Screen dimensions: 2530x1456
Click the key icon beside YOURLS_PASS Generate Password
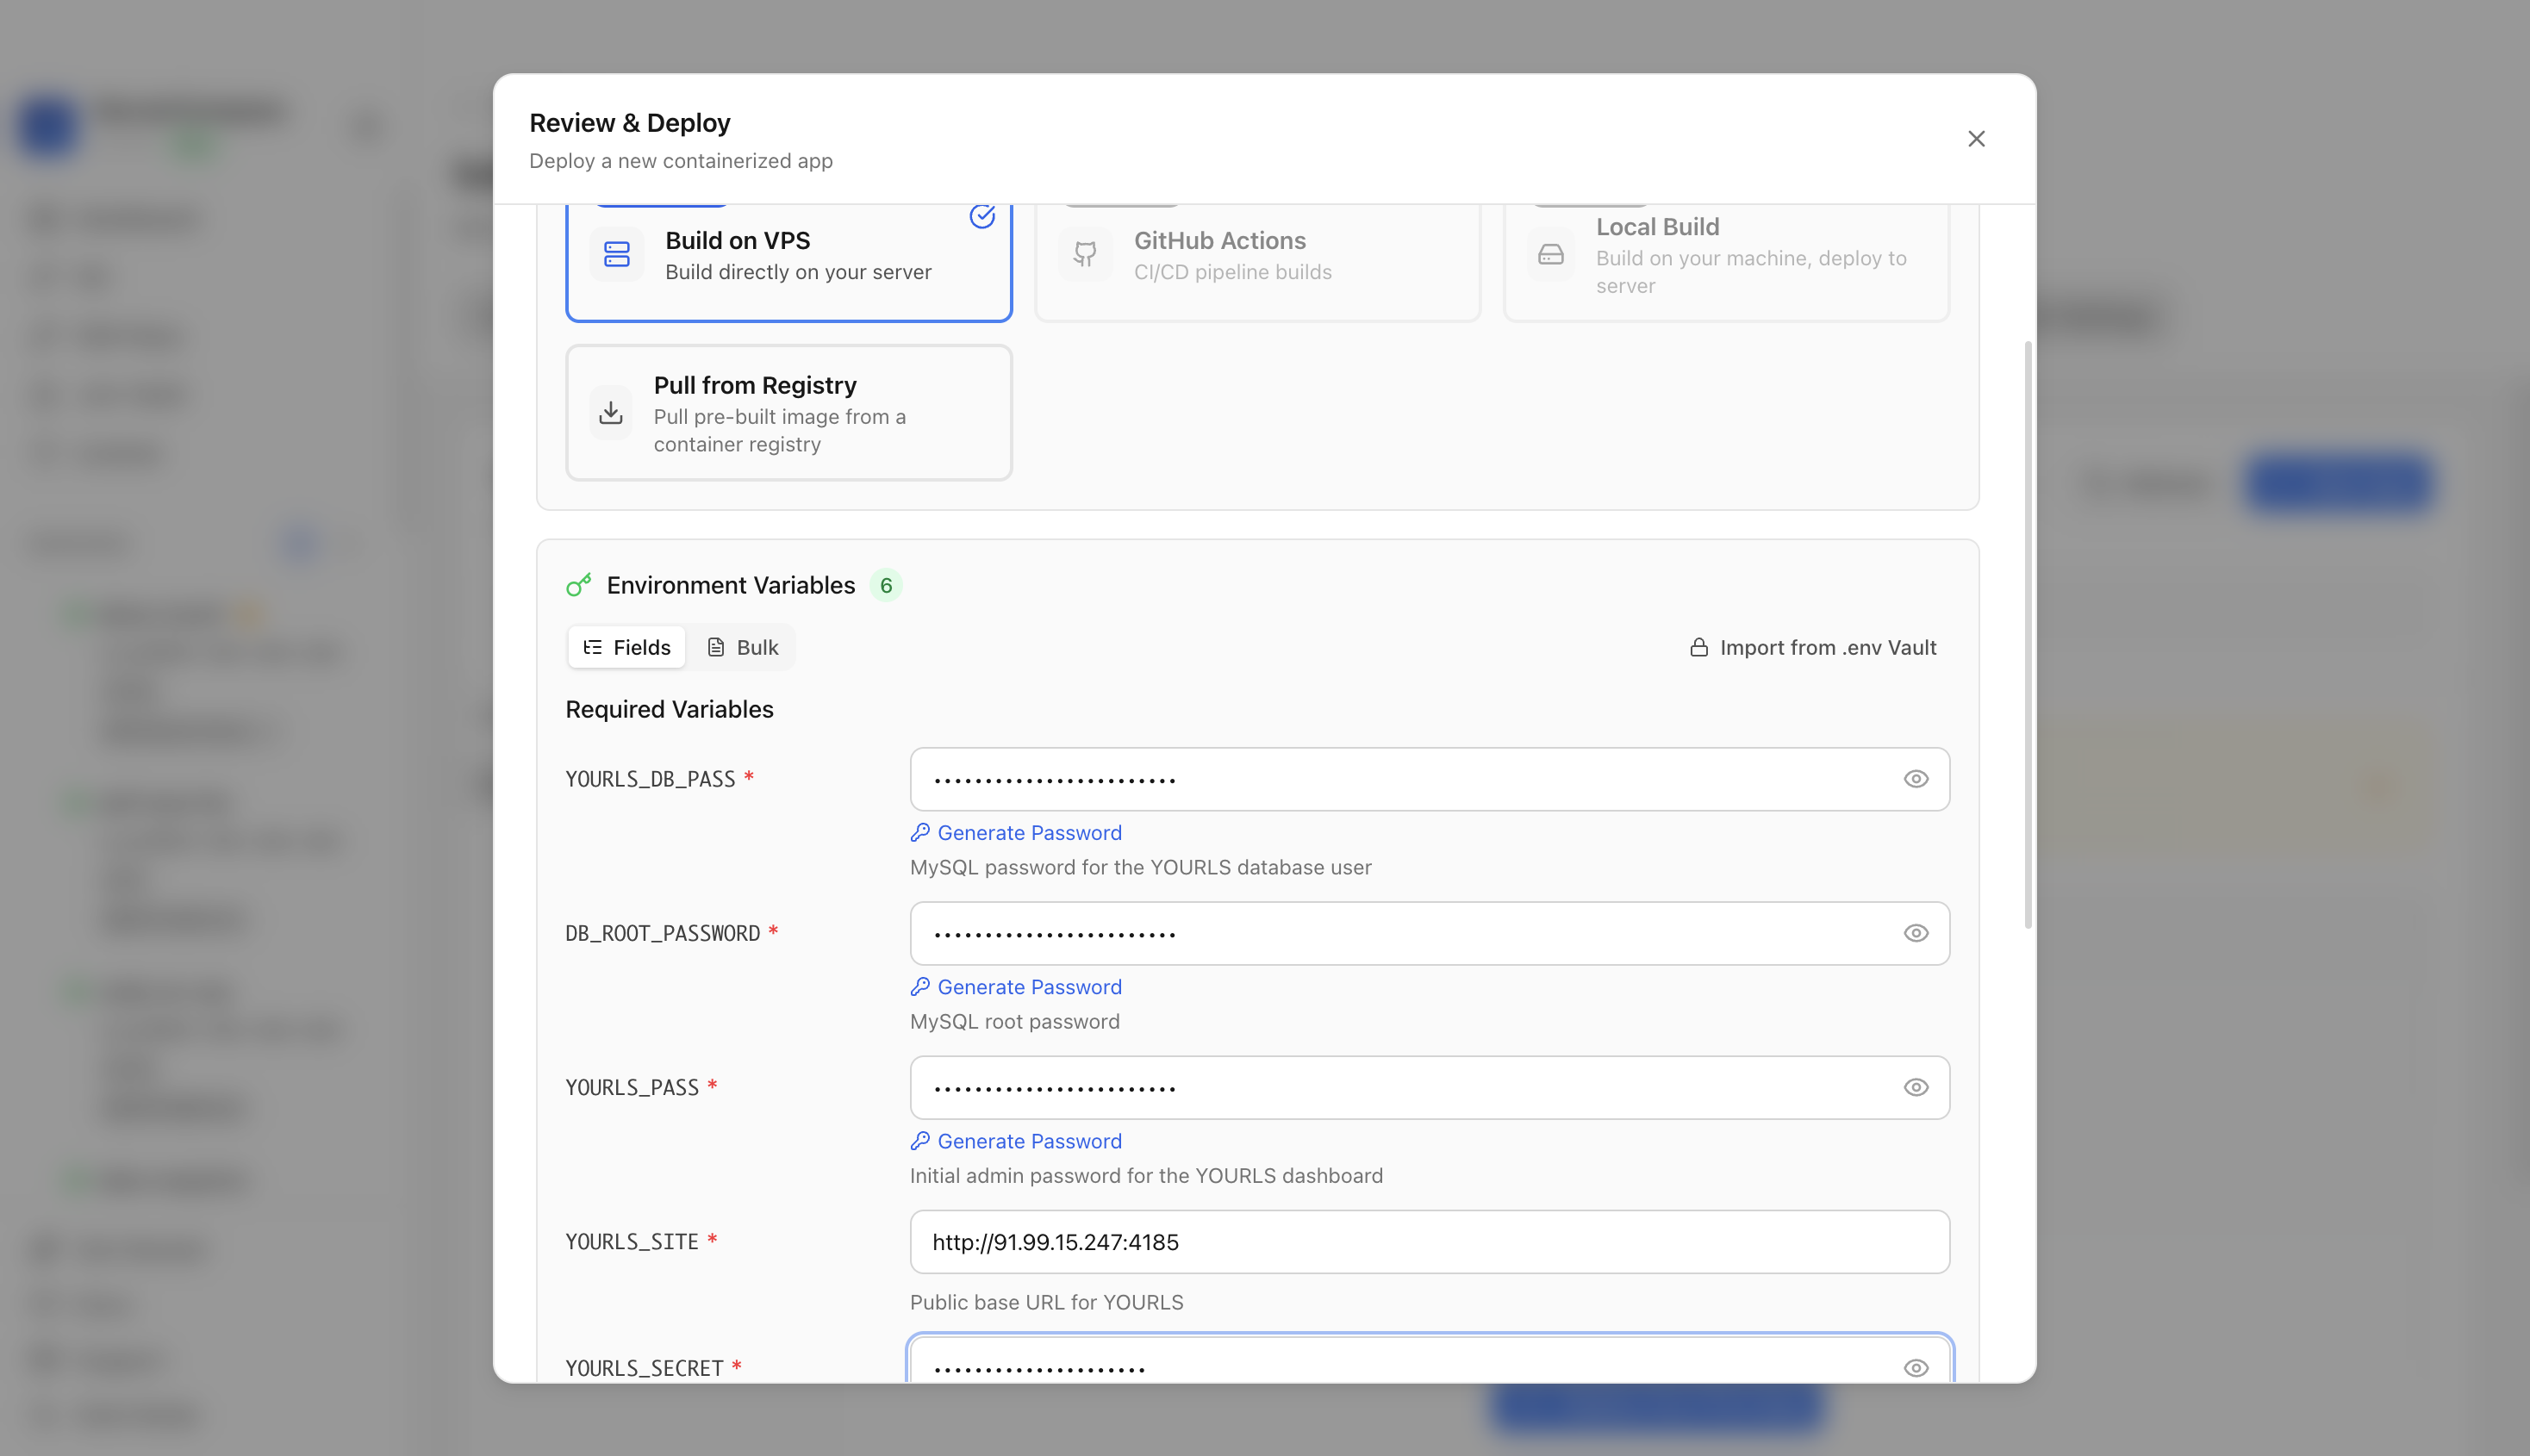(x=920, y=1141)
